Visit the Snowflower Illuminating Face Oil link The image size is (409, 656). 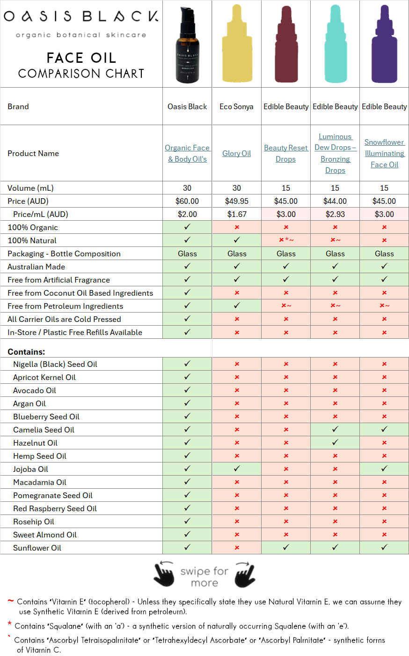[384, 153]
